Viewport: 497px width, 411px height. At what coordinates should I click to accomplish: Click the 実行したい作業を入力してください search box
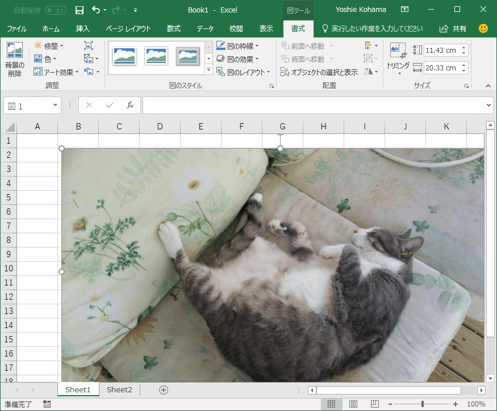[x=373, y=29]
